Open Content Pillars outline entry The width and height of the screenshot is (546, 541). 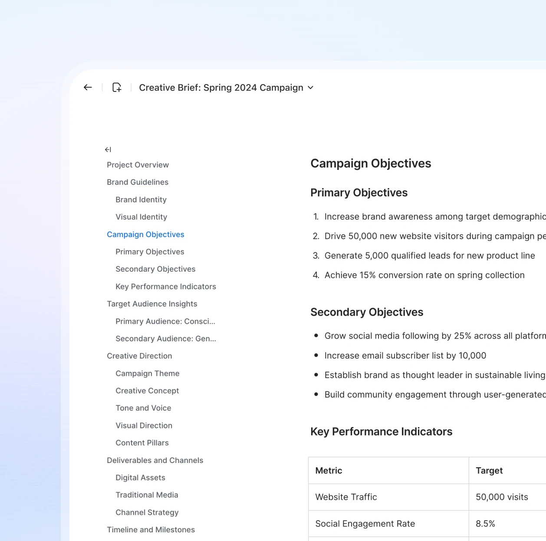pos(142,443)
